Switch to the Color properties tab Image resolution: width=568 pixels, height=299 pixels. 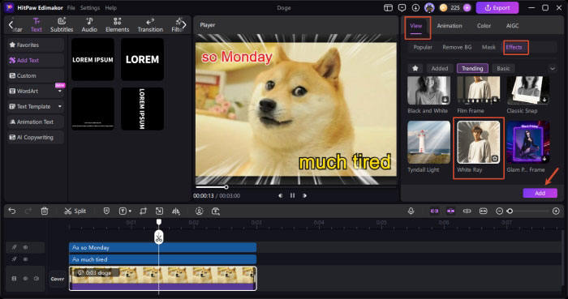[x=484, y=26]
